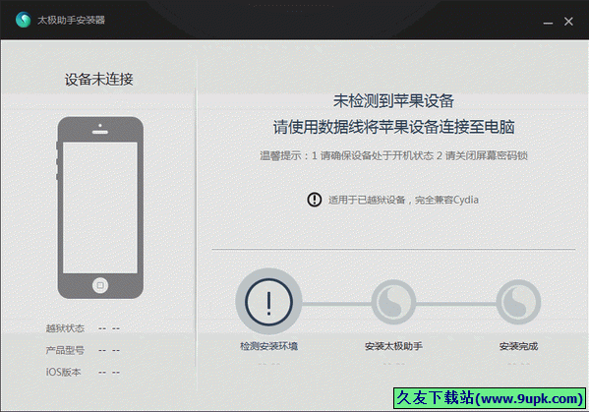Click the progress line between first two steps
Image resolution: width=589 pixels, height=412 pixels.
click(336, 304)
